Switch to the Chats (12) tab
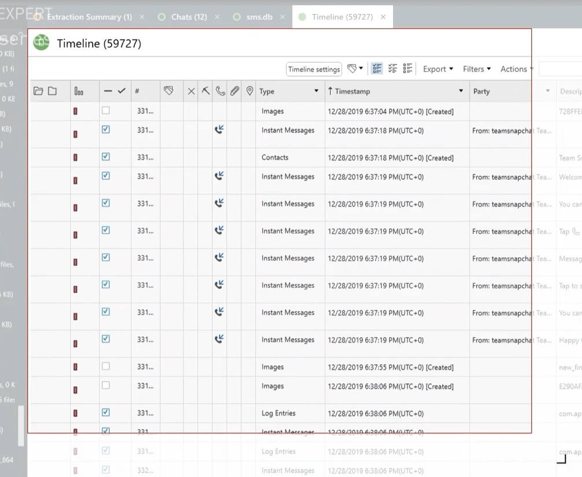 189,17
